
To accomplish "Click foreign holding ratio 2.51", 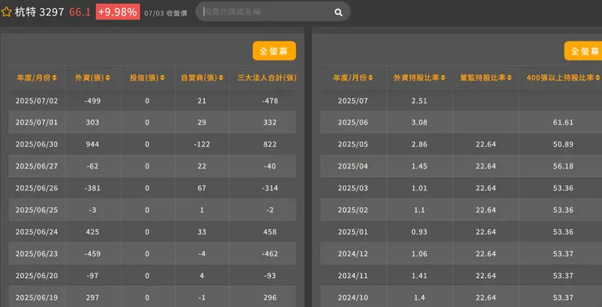I will (420, 101).
